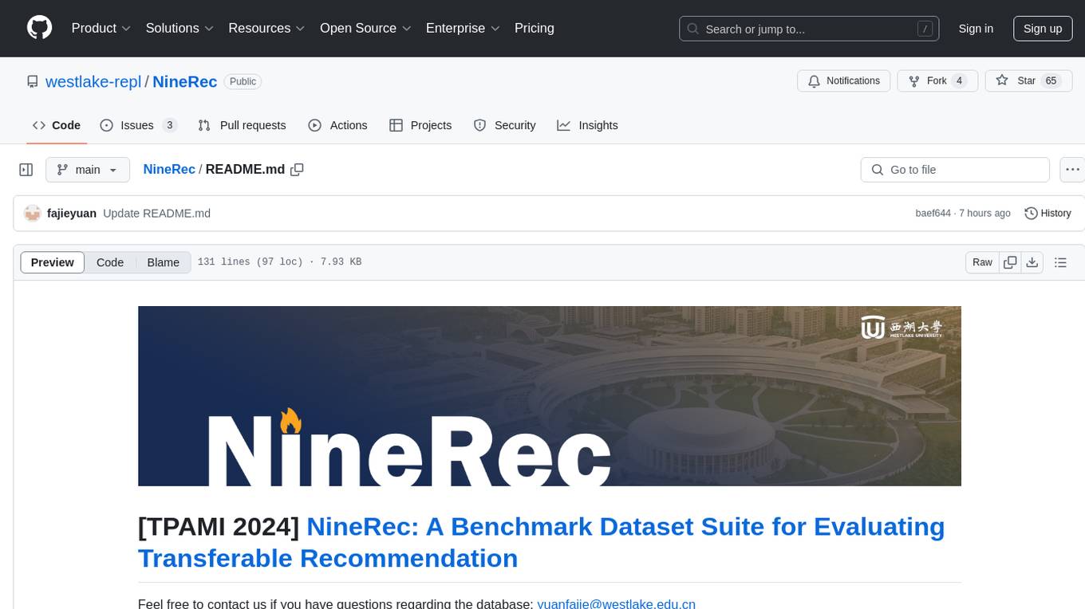Select the Preview view
This screenshot has width=1085, height=609.
coord(53,262)
